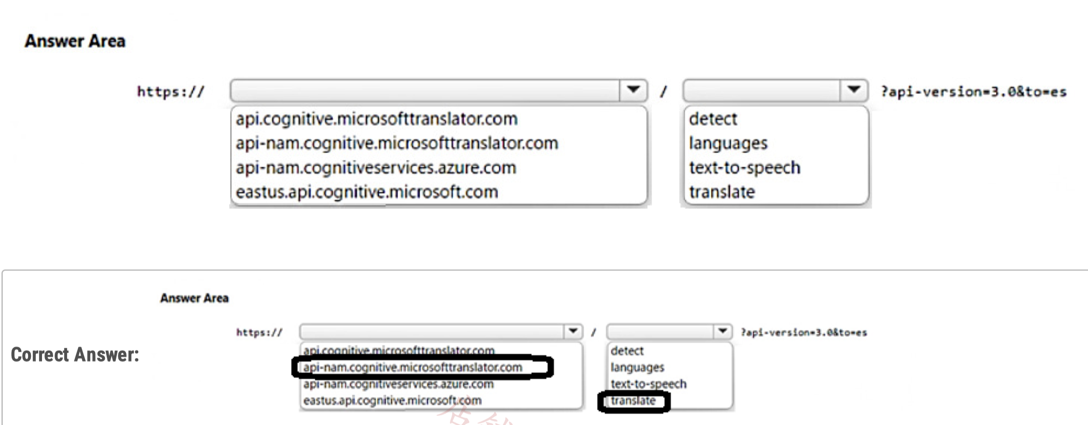Open endpoint dropdown arrow in Correct Answer section
The width and height of the screenshot is (1088, 425).
pos(723,332)
